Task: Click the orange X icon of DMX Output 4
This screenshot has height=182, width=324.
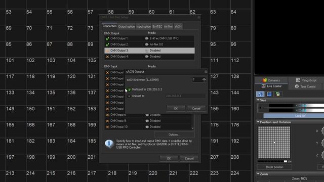Action: click(x=107, y=57)
